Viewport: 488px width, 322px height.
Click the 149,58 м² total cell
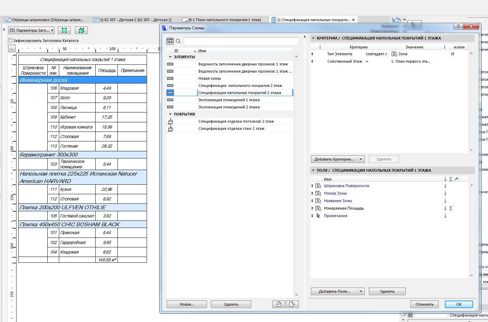[x=107, y=260]
